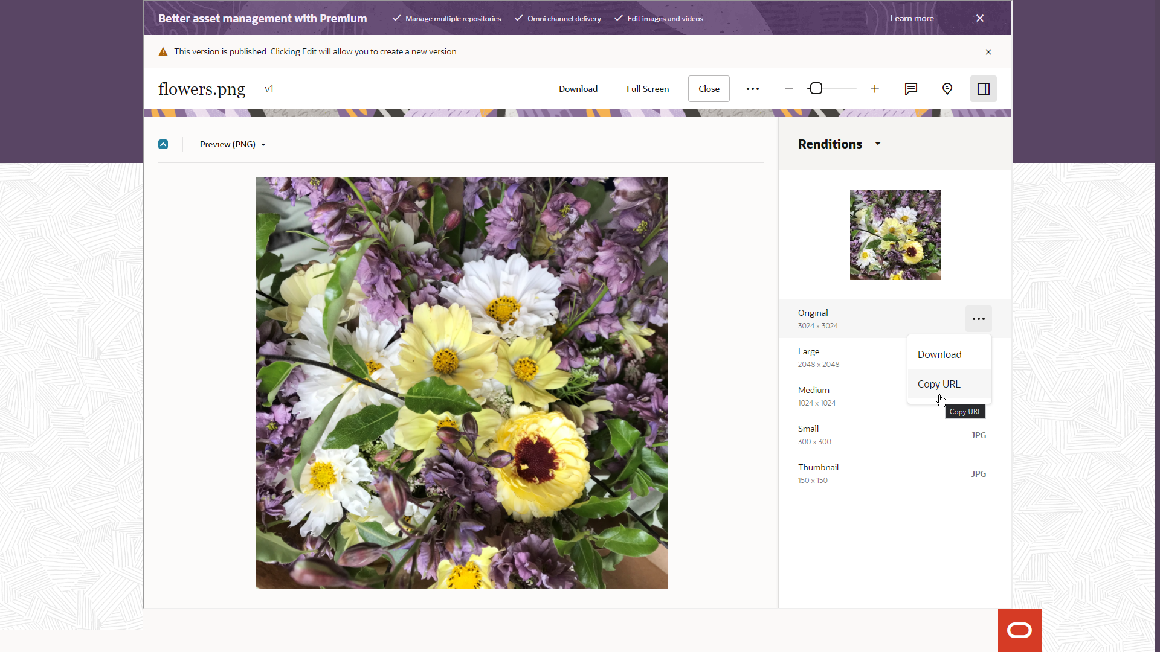The width and height of the screenshot is (1160, 652).
Task: Click the zoom slider handle
Action: pos(816,89)
